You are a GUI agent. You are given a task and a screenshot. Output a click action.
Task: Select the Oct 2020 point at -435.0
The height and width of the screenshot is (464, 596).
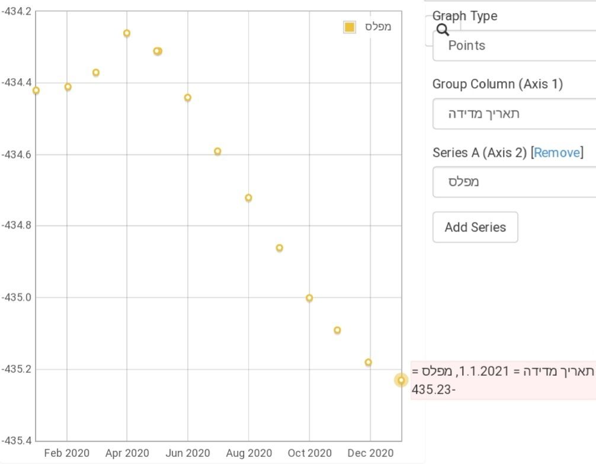(x=309, y=298)
